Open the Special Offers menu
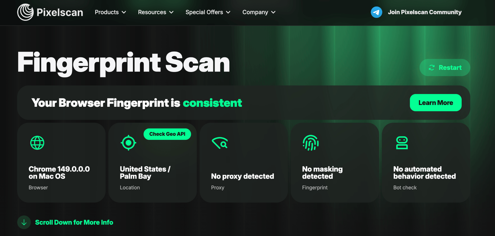The height and width of the screenshot is (236, 495). coord(208,12)
